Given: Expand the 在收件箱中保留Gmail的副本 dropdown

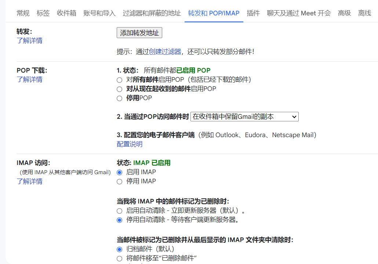Looking at the screenshot, I should point(244,117).
